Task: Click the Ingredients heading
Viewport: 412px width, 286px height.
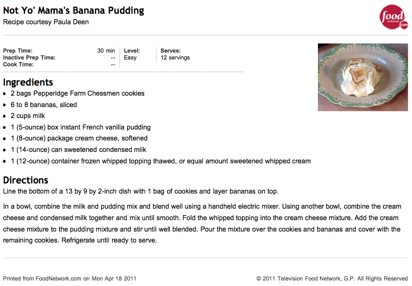Action: pos(28,82)
